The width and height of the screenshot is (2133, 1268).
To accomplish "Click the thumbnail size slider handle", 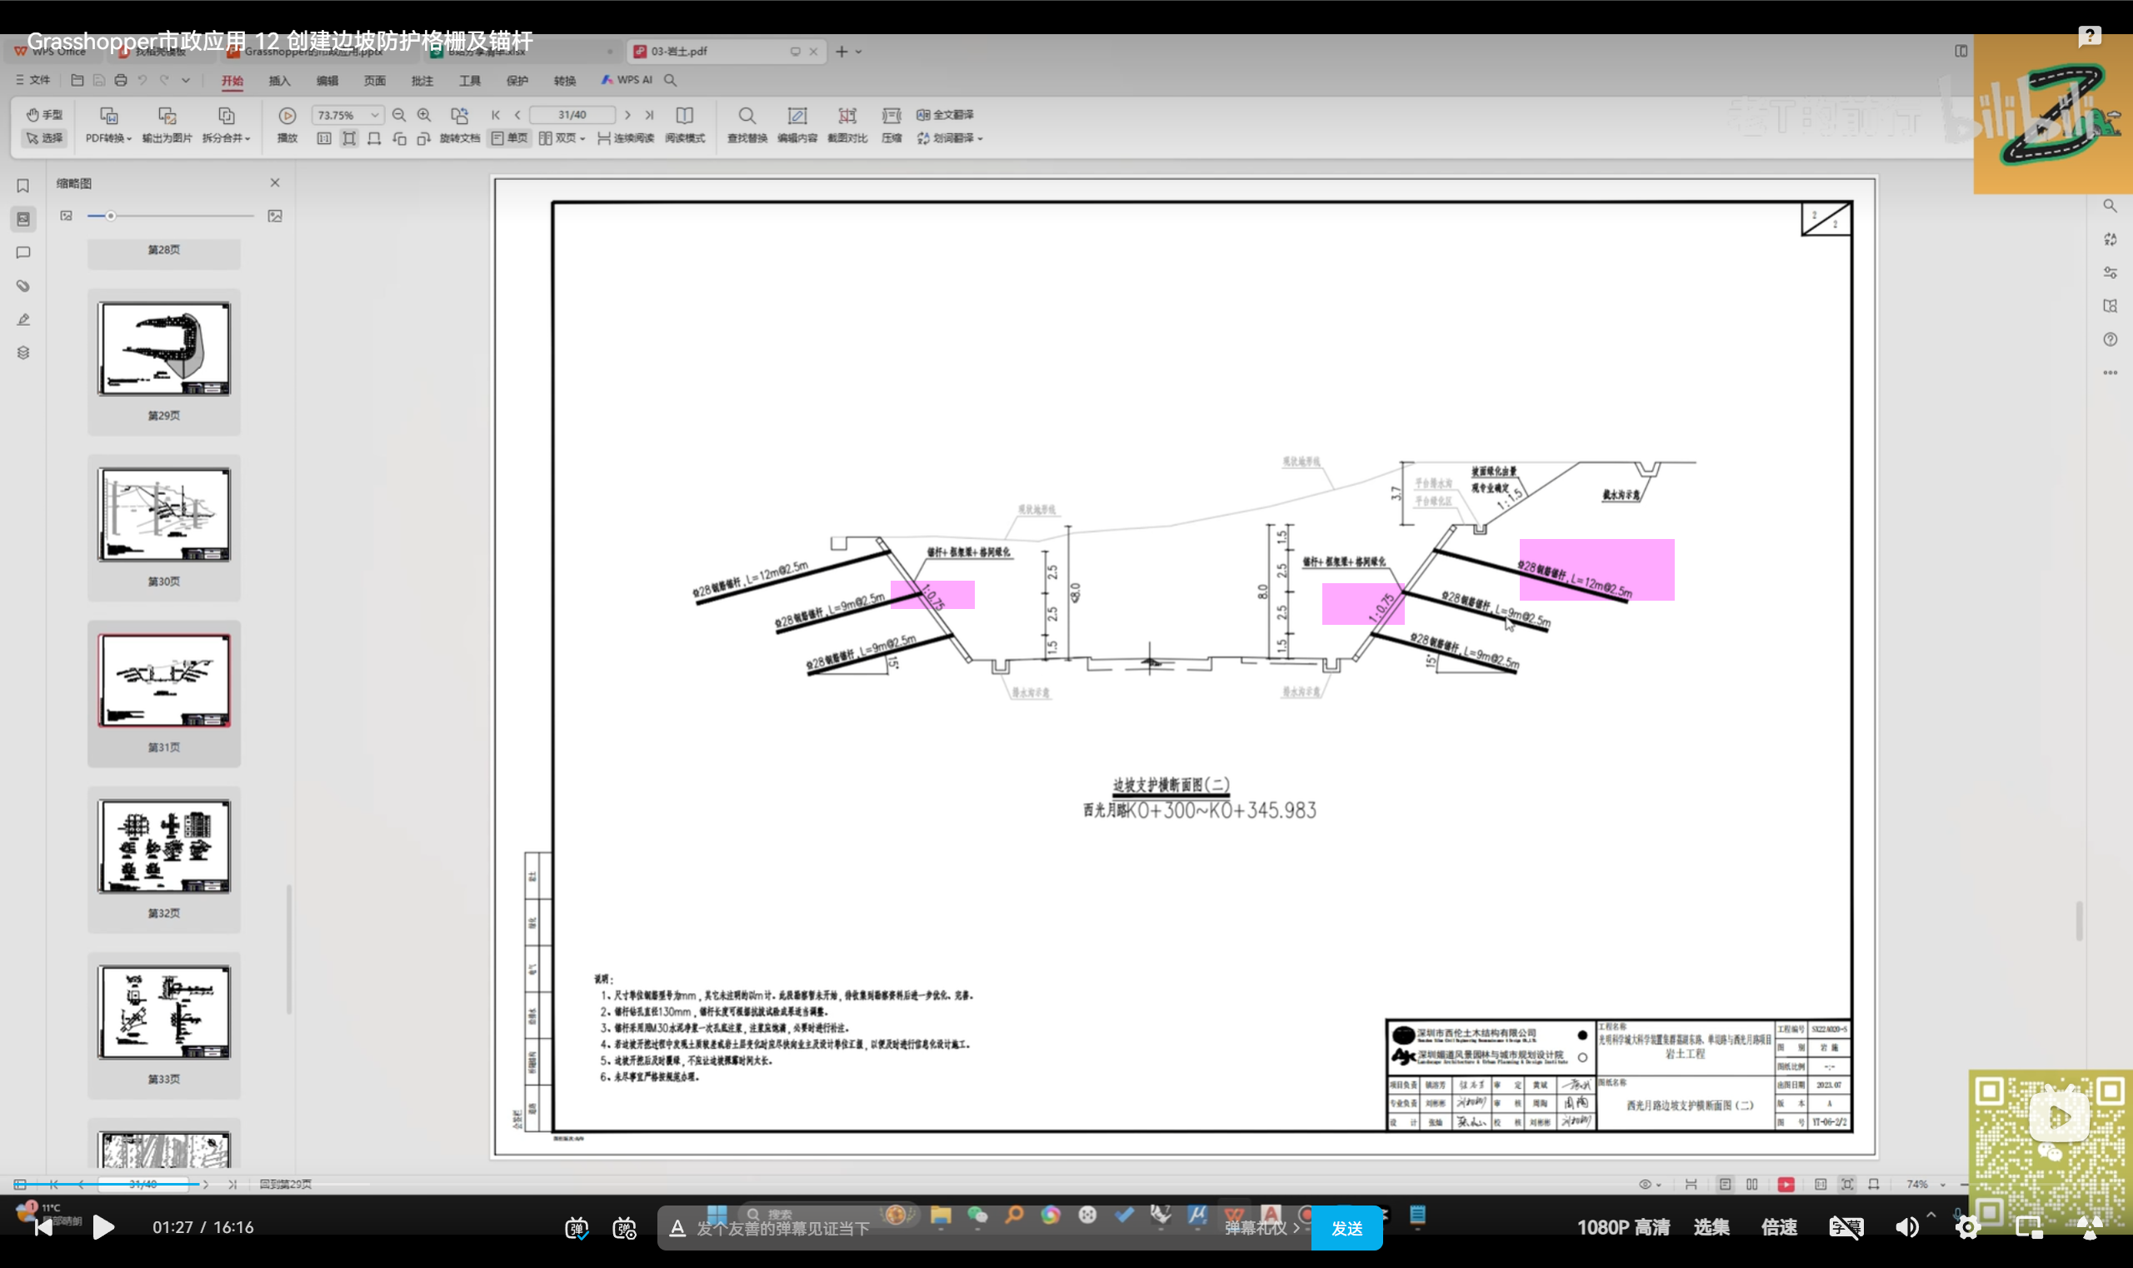I will coord(110,216).
